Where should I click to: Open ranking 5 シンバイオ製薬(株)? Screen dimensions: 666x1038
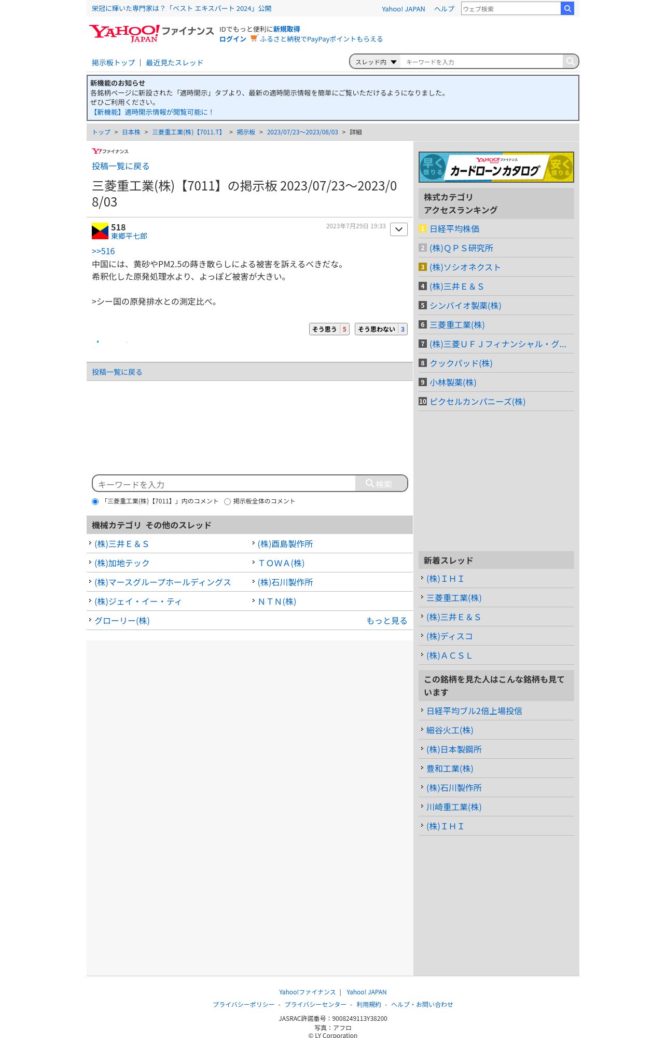[x=465, y=306]
